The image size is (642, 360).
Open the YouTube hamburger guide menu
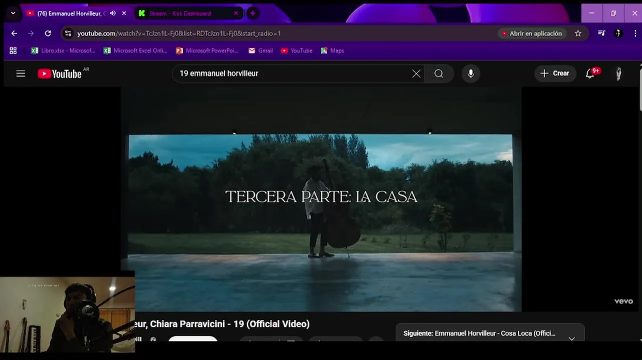click(x=20, y=73)
